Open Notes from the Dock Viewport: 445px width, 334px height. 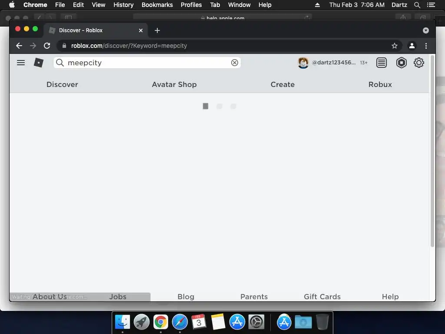click(218, 322)
